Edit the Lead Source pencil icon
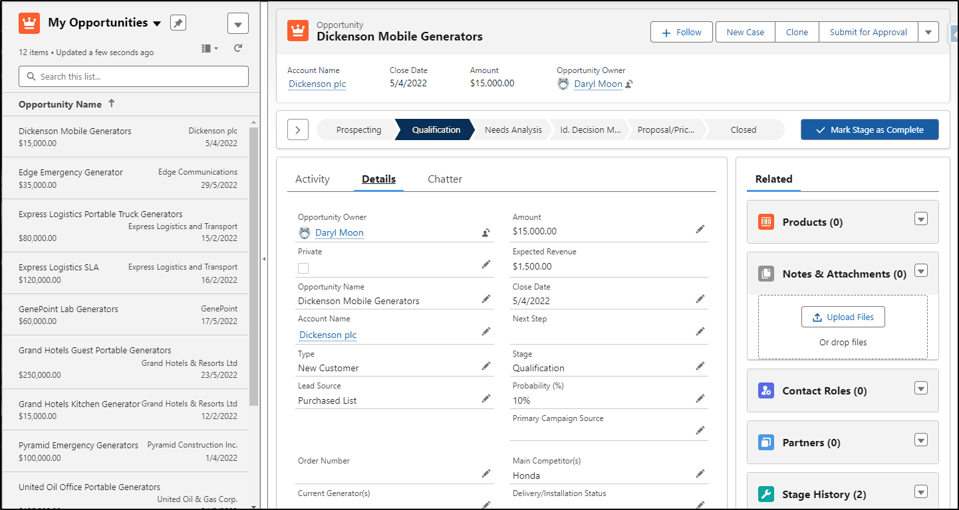 point(486,398)
